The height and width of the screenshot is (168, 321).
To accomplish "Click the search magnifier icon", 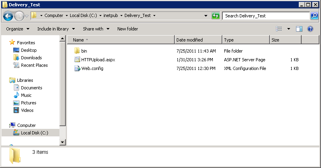I will pos(314,16).
